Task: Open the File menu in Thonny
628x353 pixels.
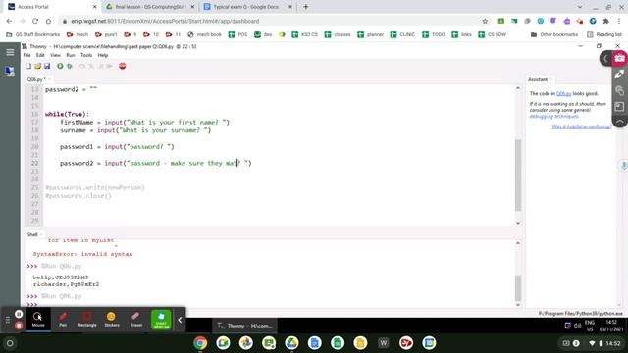Action: click(26, 55)
